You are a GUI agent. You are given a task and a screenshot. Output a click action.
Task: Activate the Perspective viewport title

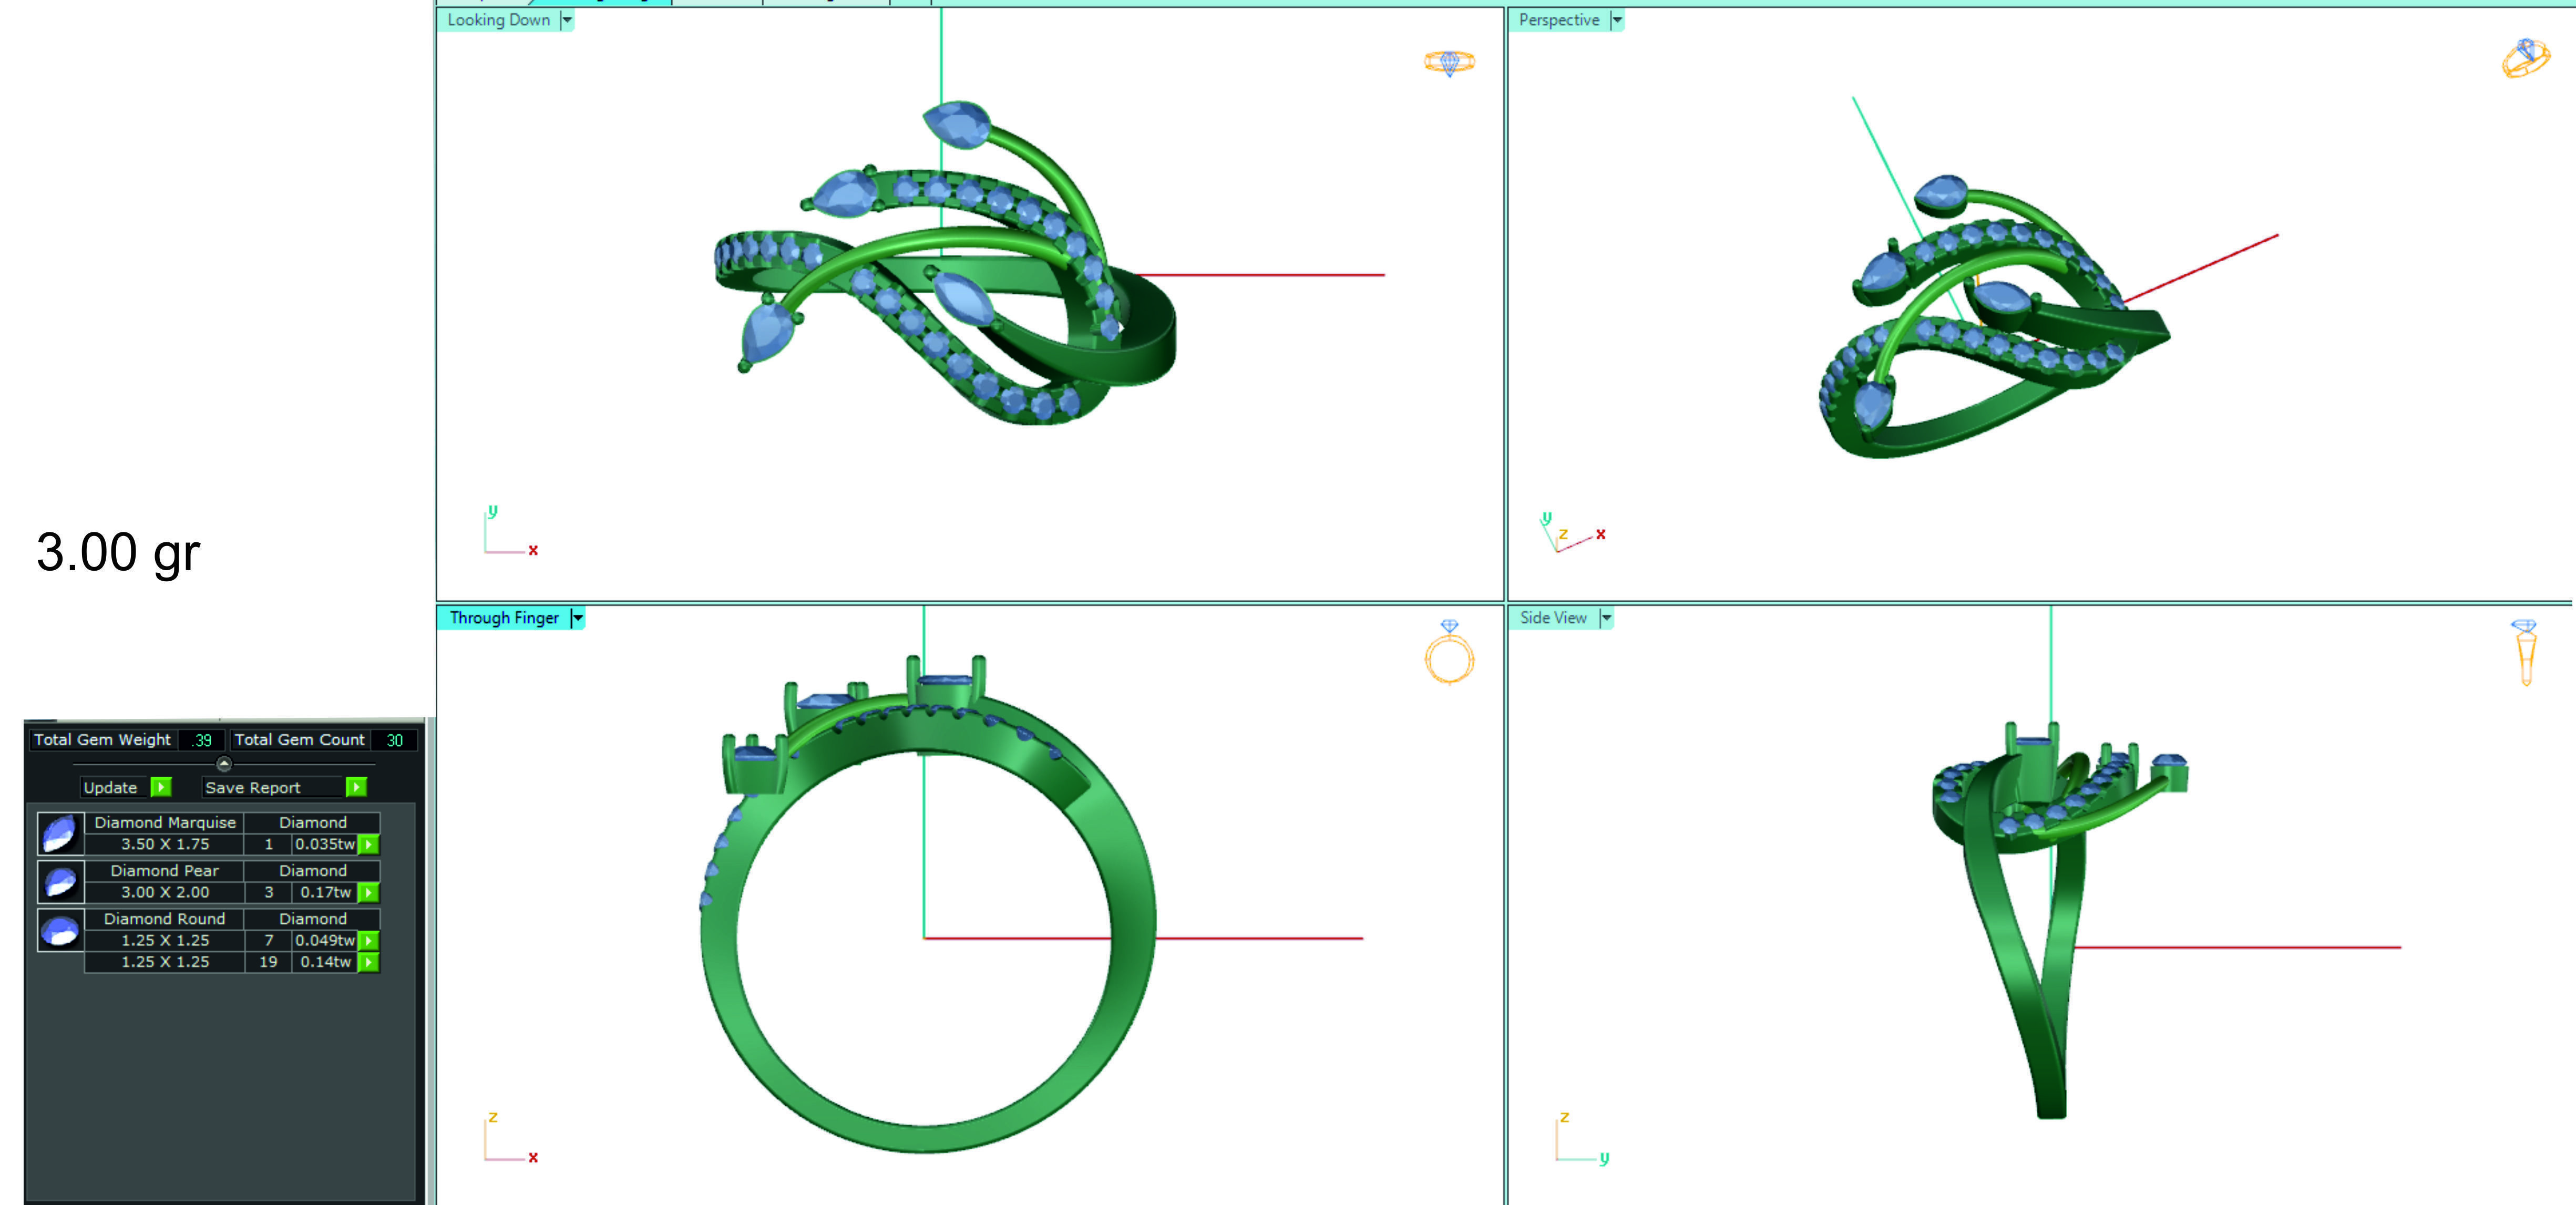[x=1558, y=20]
